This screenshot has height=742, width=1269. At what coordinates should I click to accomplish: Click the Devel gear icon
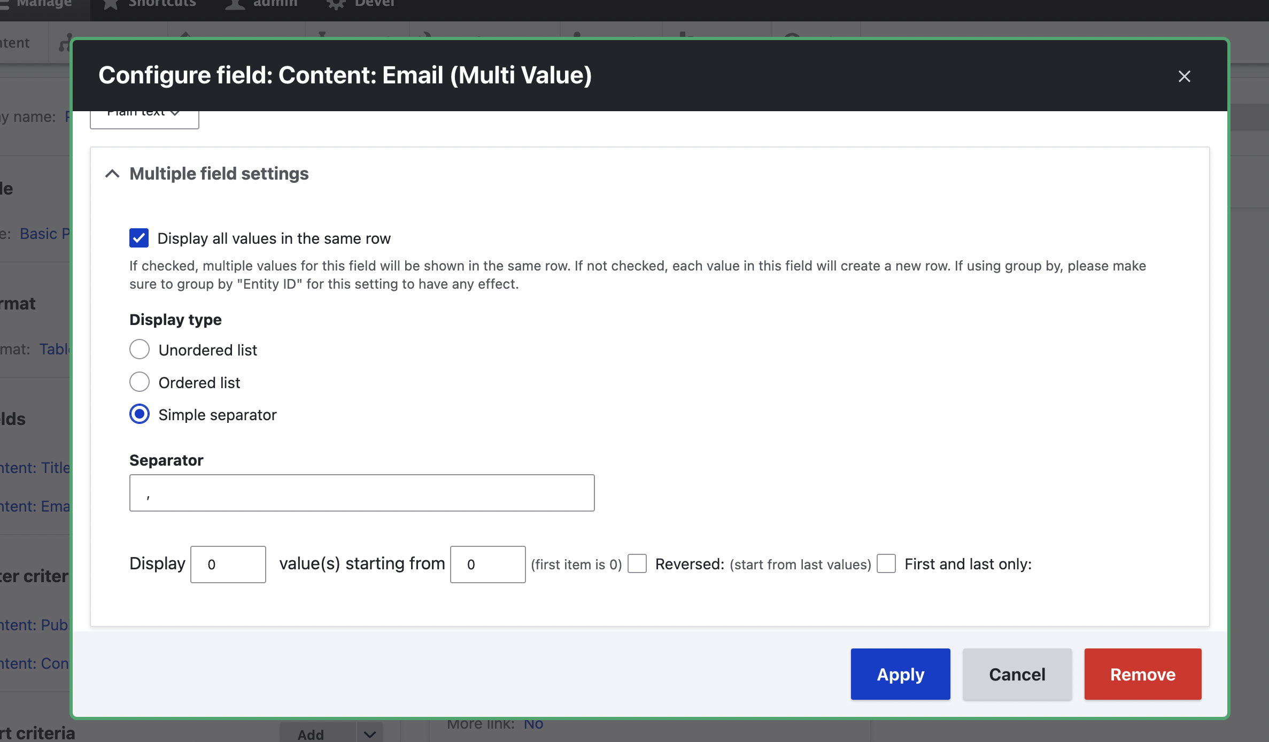[x=336, y=4]
